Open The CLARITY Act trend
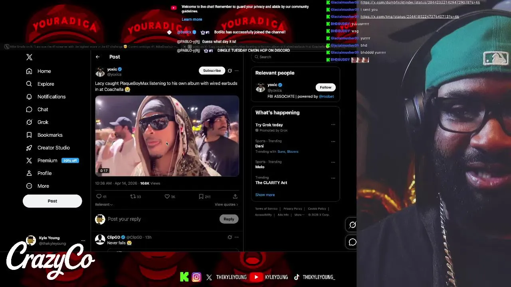The height and width of the screenshot is (287, 511). tap(271, 183)
